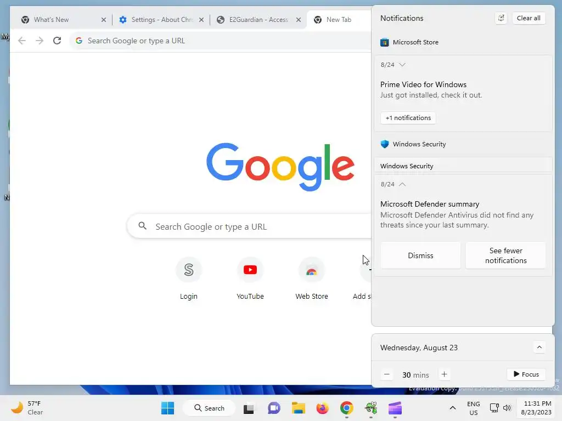Click the address bar Search Google field

pyautogui.click(x=221, y=41)
